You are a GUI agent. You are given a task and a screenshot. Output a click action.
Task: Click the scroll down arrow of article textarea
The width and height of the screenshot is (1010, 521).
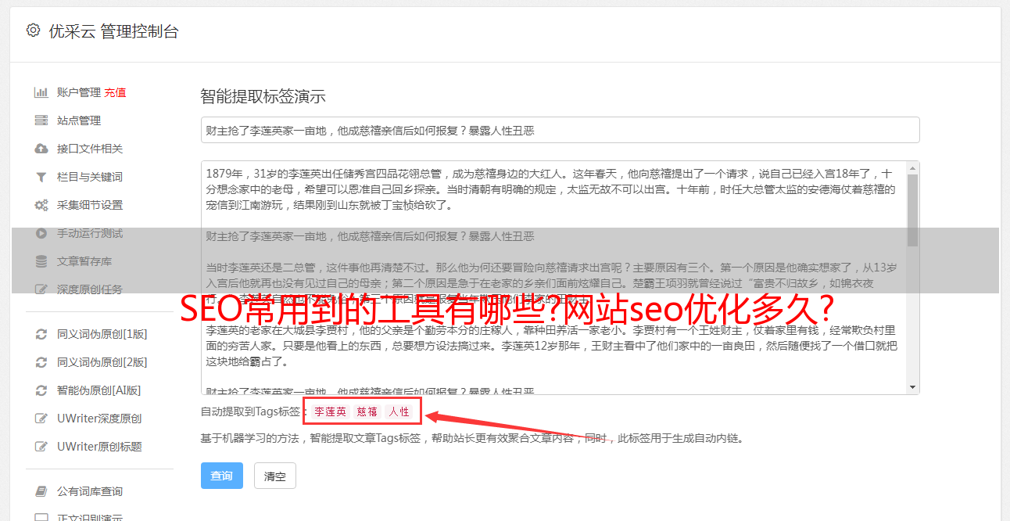912,387
